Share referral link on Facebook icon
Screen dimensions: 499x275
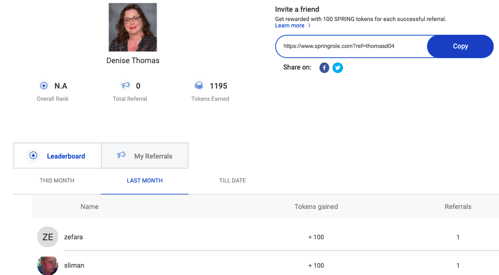coord(324,68)
